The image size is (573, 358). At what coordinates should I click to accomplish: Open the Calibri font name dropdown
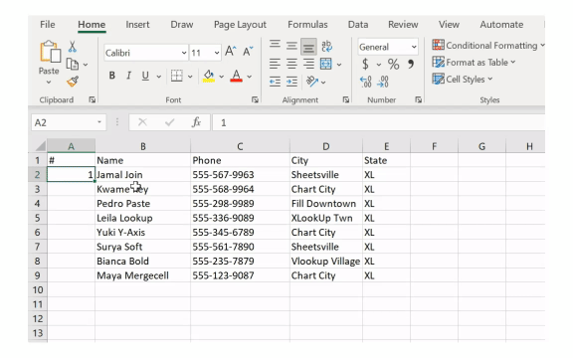coord(184,53)
